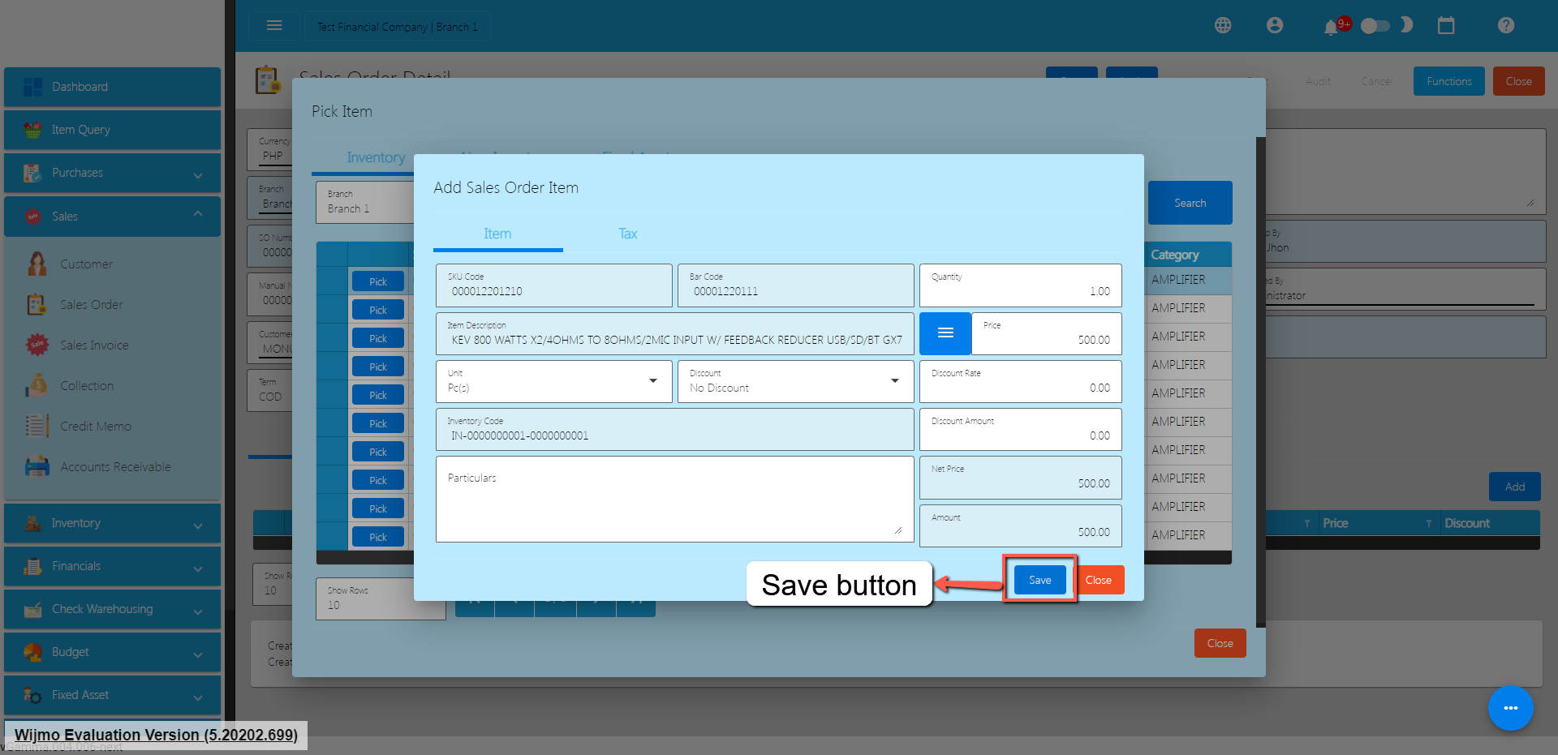The image size is (1558, 755).
Task: Click the help question mark icon
Action: 1506,26
